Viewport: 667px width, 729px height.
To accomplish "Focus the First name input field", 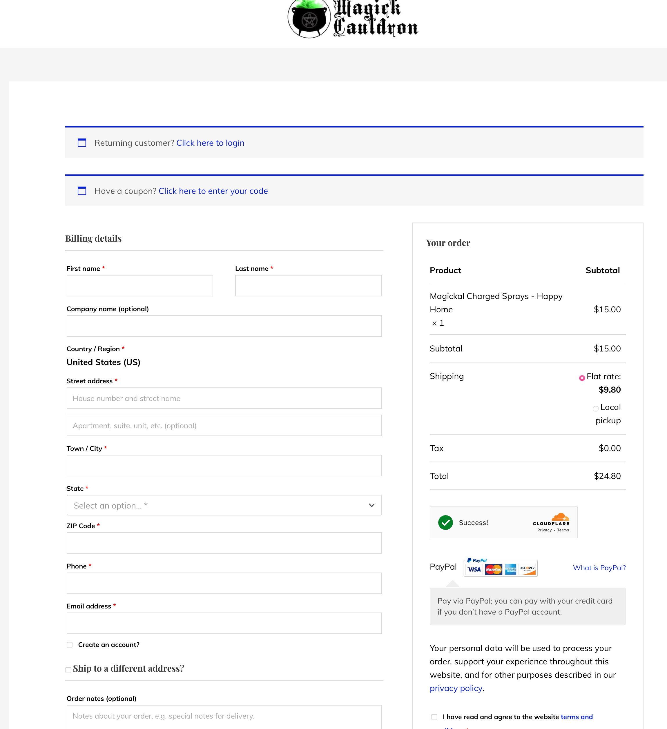I will (140, 286).
